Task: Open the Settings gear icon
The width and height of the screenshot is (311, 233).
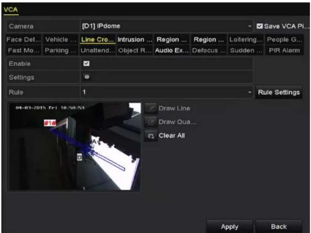Action: (x=87, y=77)
